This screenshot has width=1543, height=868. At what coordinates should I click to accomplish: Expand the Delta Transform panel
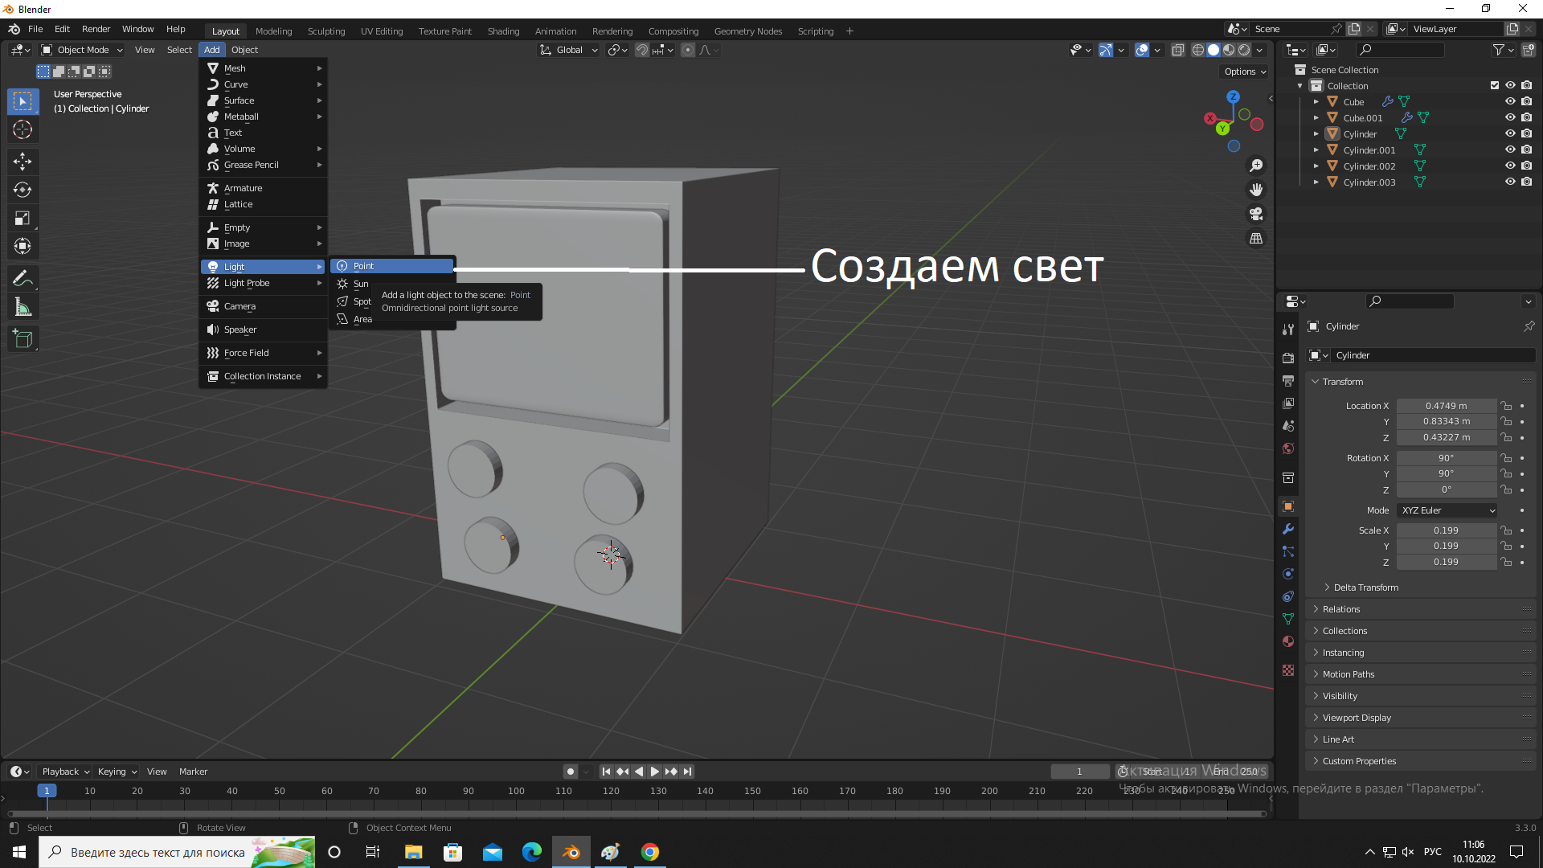pyautogui.click(x=1366, y=588)
